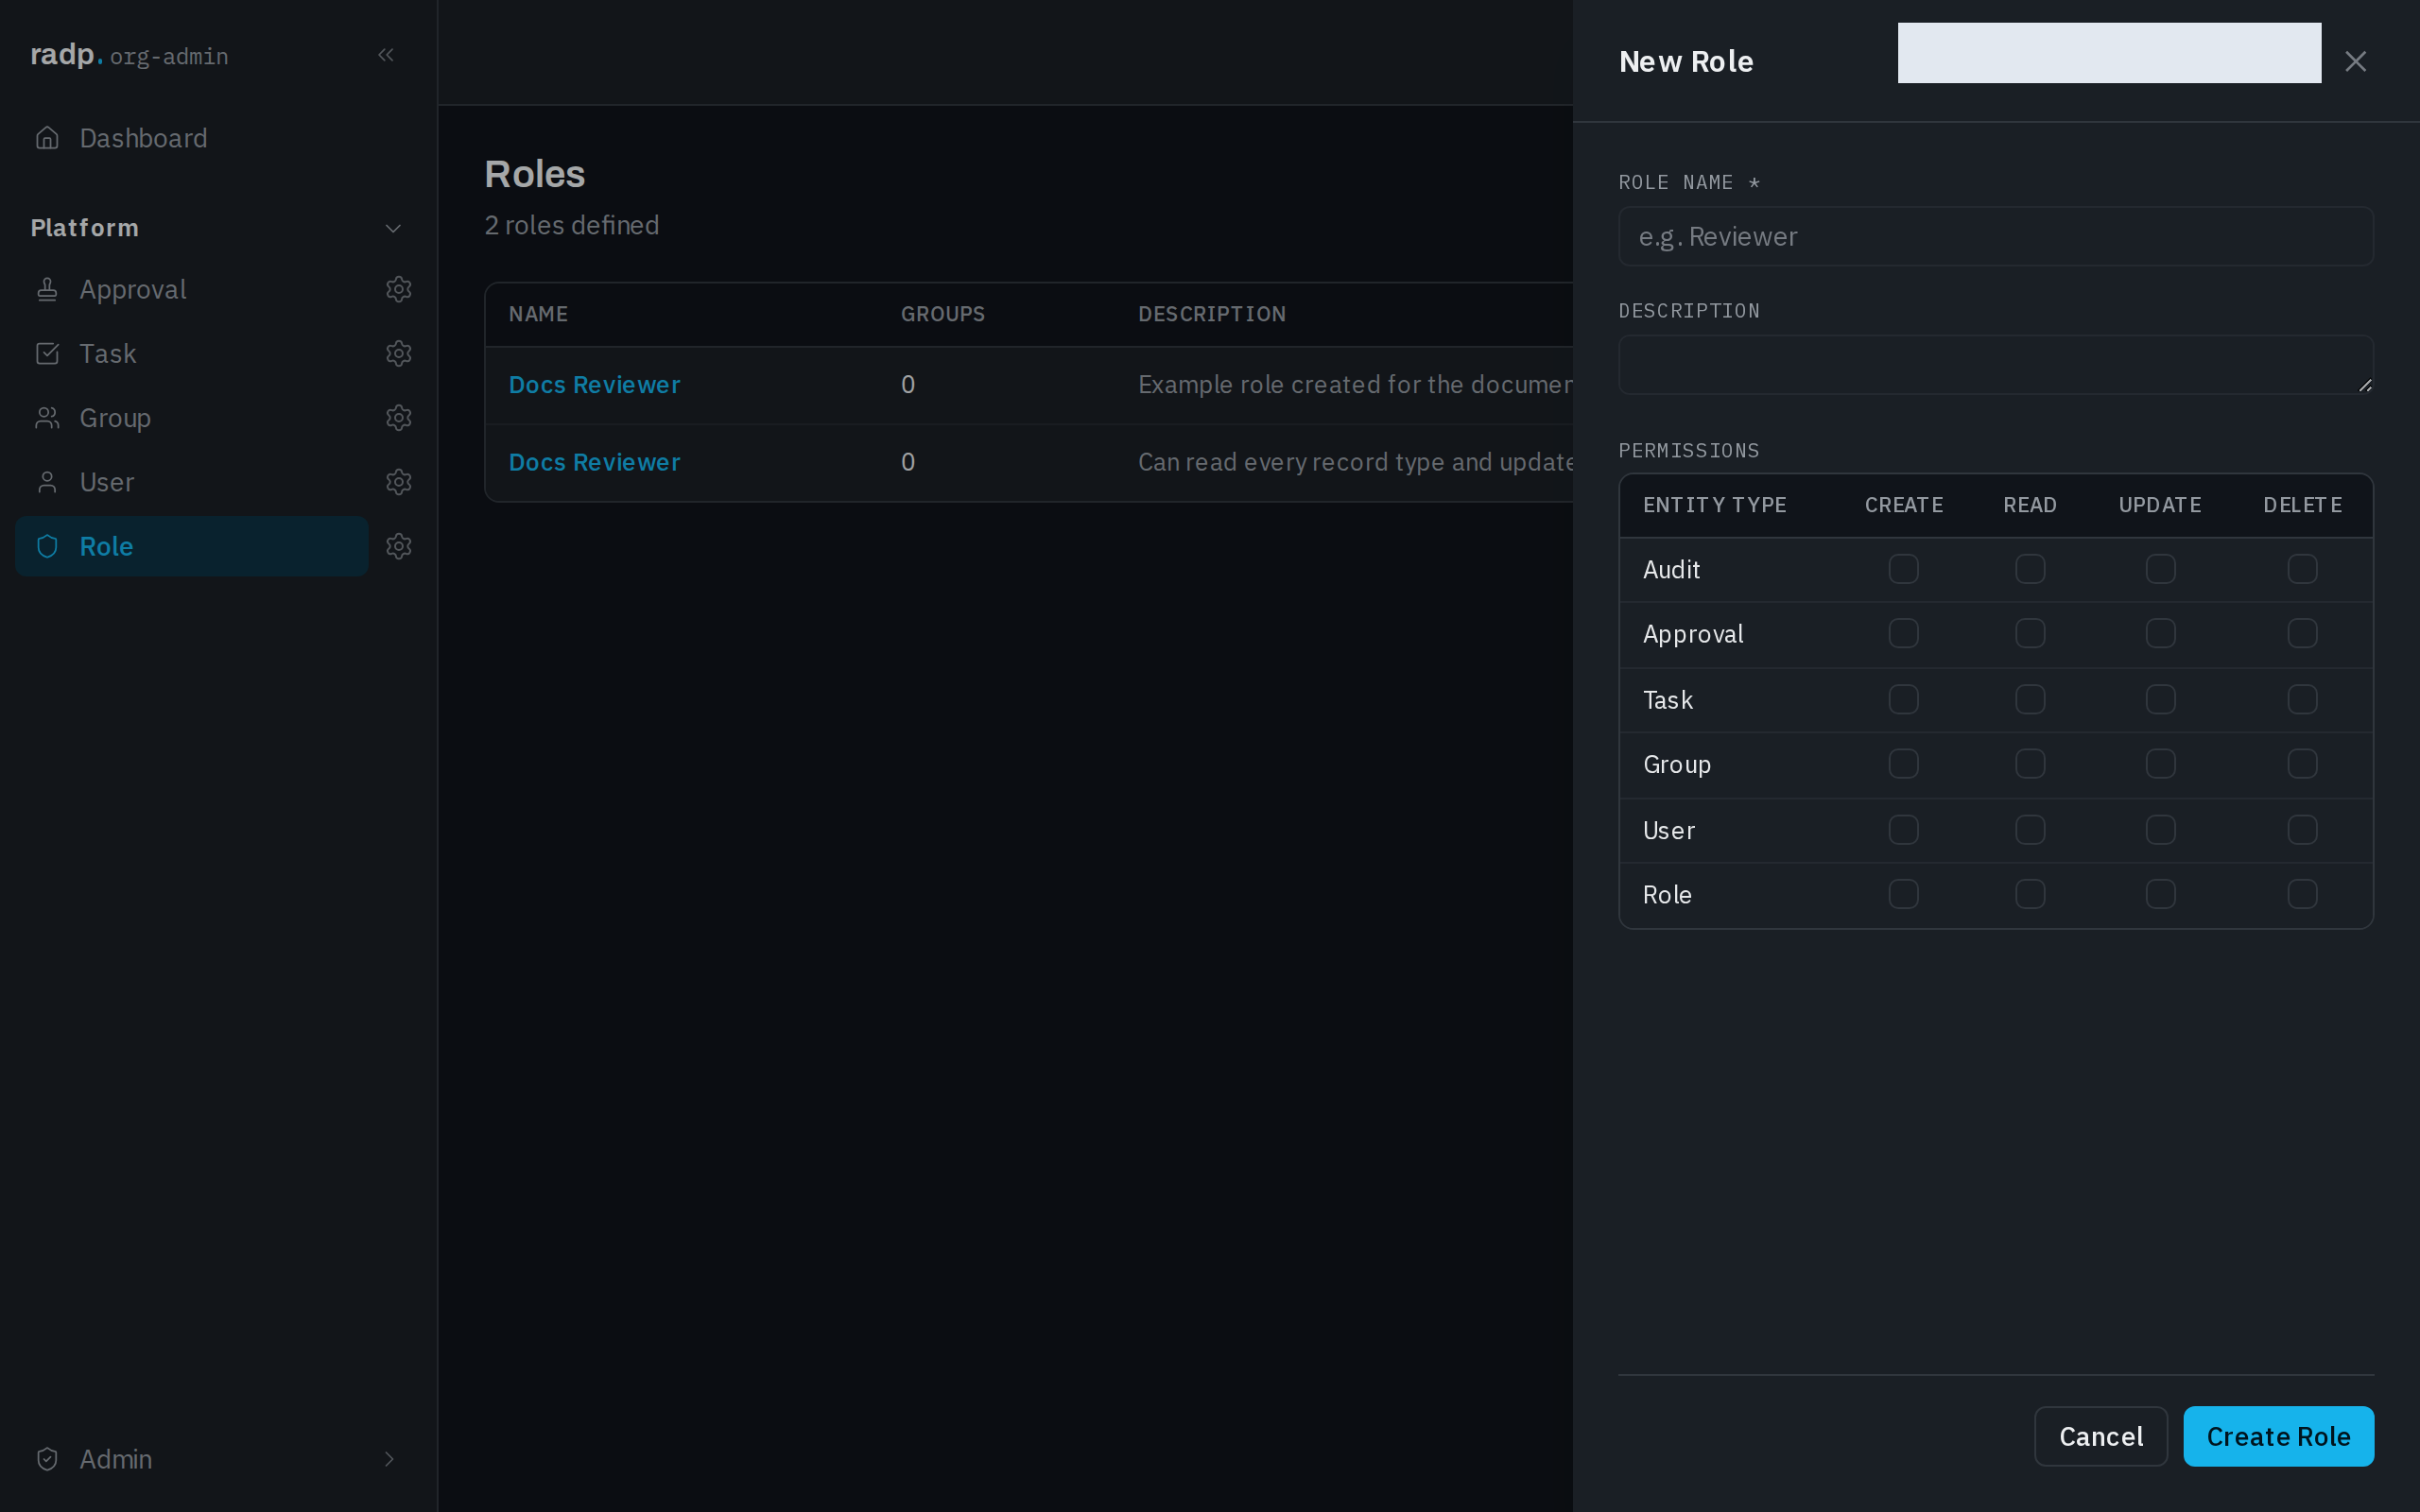
Task: Enable Create permission for Role
Action: (x=1903, y=894)
